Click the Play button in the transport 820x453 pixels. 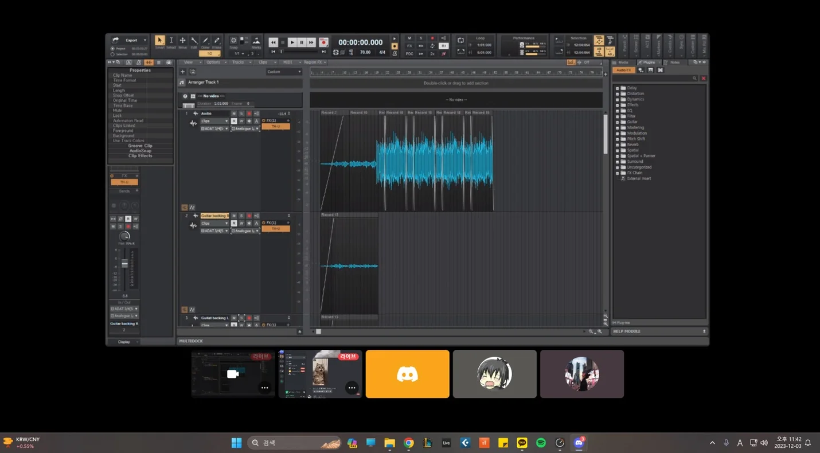pyautogui.click(x=292, y=42)
